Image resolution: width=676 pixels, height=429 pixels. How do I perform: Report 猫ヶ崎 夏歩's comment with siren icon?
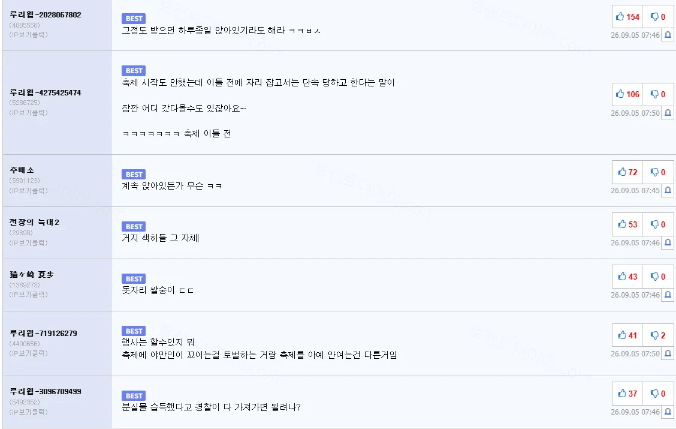668,295
